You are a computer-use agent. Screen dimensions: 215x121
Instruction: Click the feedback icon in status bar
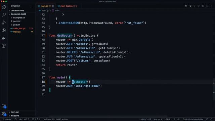207,119
